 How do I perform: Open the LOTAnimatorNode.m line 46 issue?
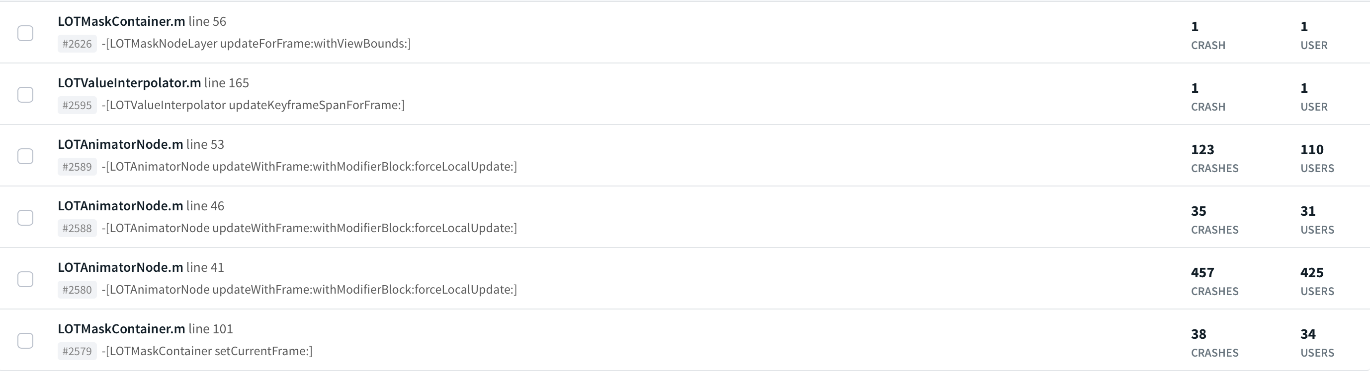pos(141,206)
